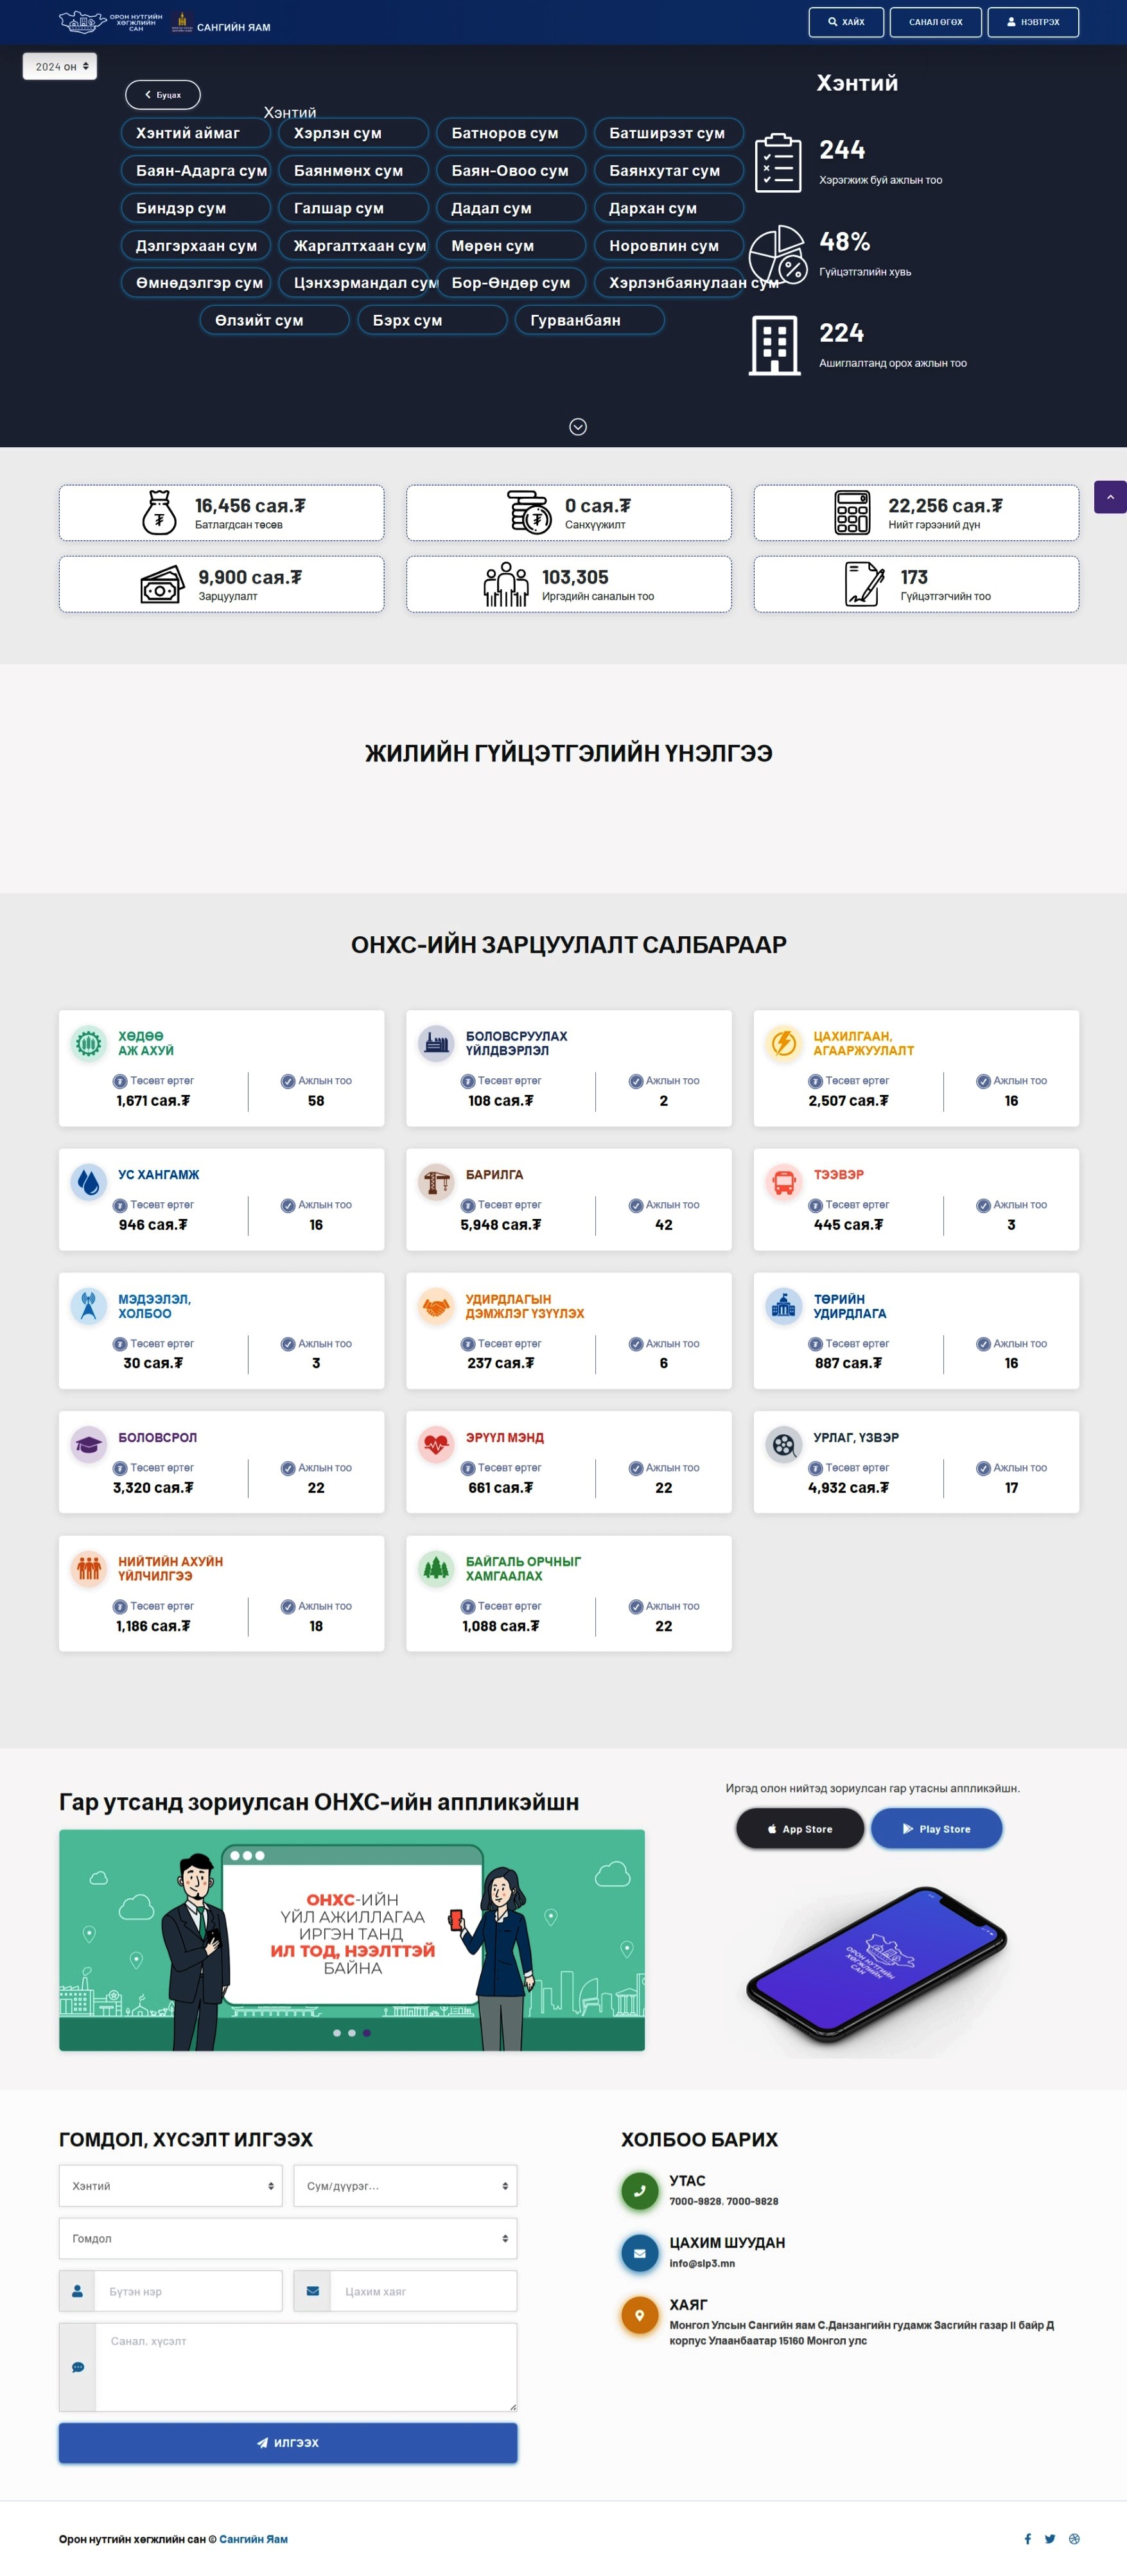Viewport: 1127px width, 2576px height.
Task: Click the Facebook icon in footer
Action: point(1027,2538)
